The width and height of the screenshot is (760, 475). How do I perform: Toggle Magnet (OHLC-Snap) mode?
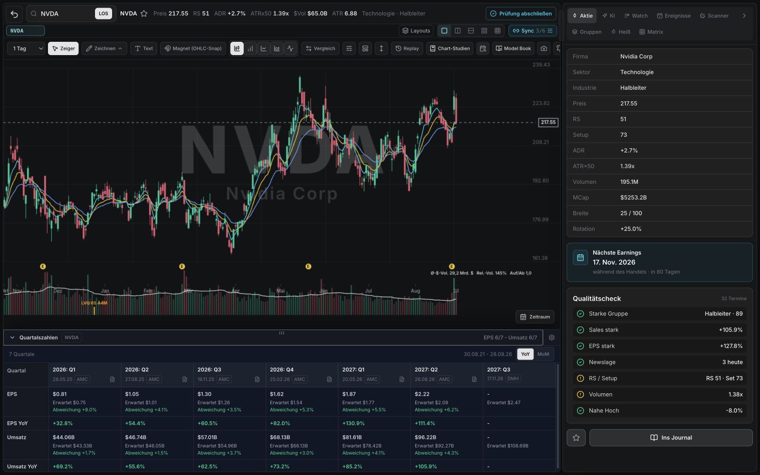click(193, 48)
